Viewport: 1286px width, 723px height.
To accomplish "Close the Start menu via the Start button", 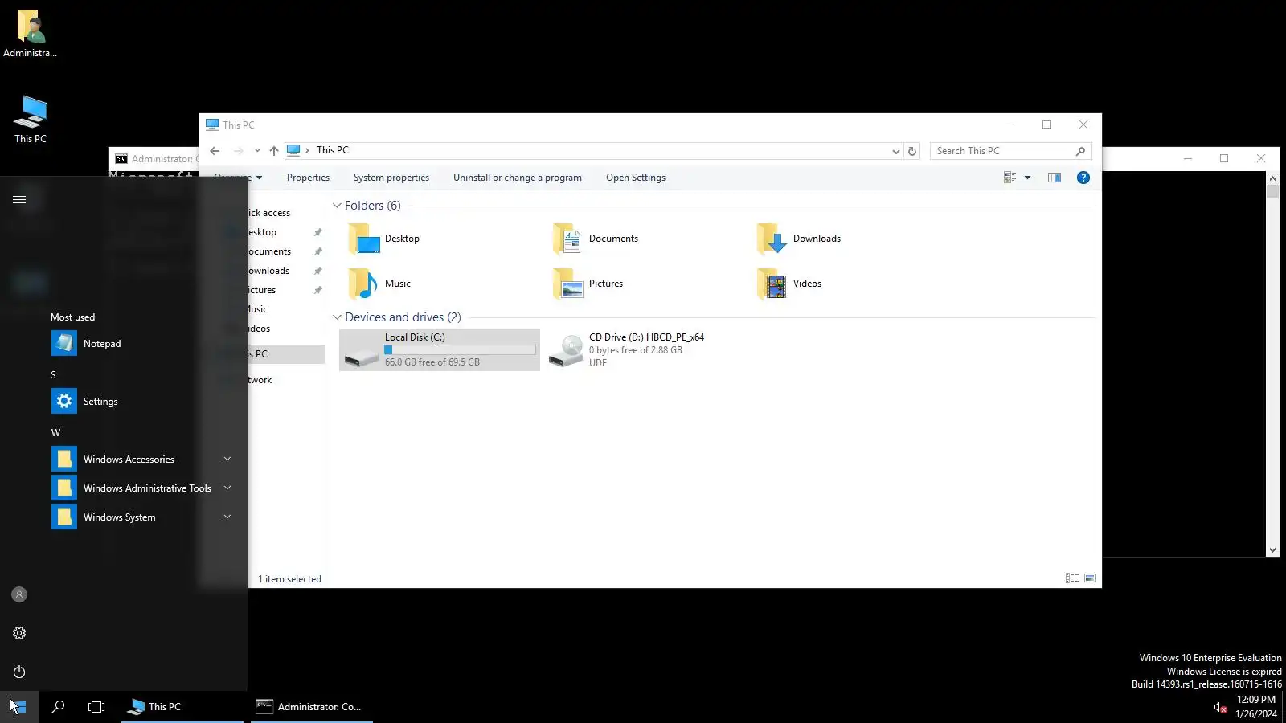I will tap(19, 707).
